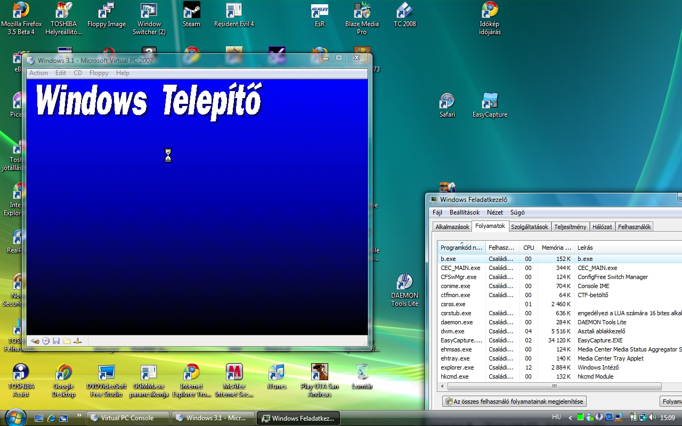Switch to the Alkalmazások tab
The height and width of the screenshot is (426, 682).
452,227
